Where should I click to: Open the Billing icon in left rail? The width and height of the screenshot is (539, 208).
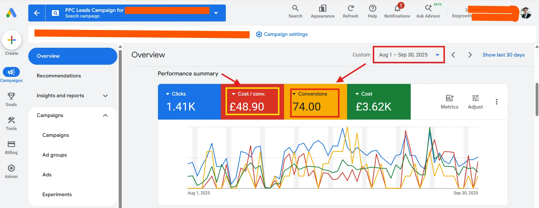11,144
